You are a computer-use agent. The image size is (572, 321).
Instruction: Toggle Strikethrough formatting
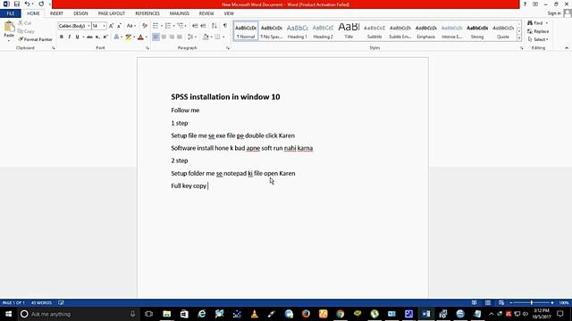(89, 37)
